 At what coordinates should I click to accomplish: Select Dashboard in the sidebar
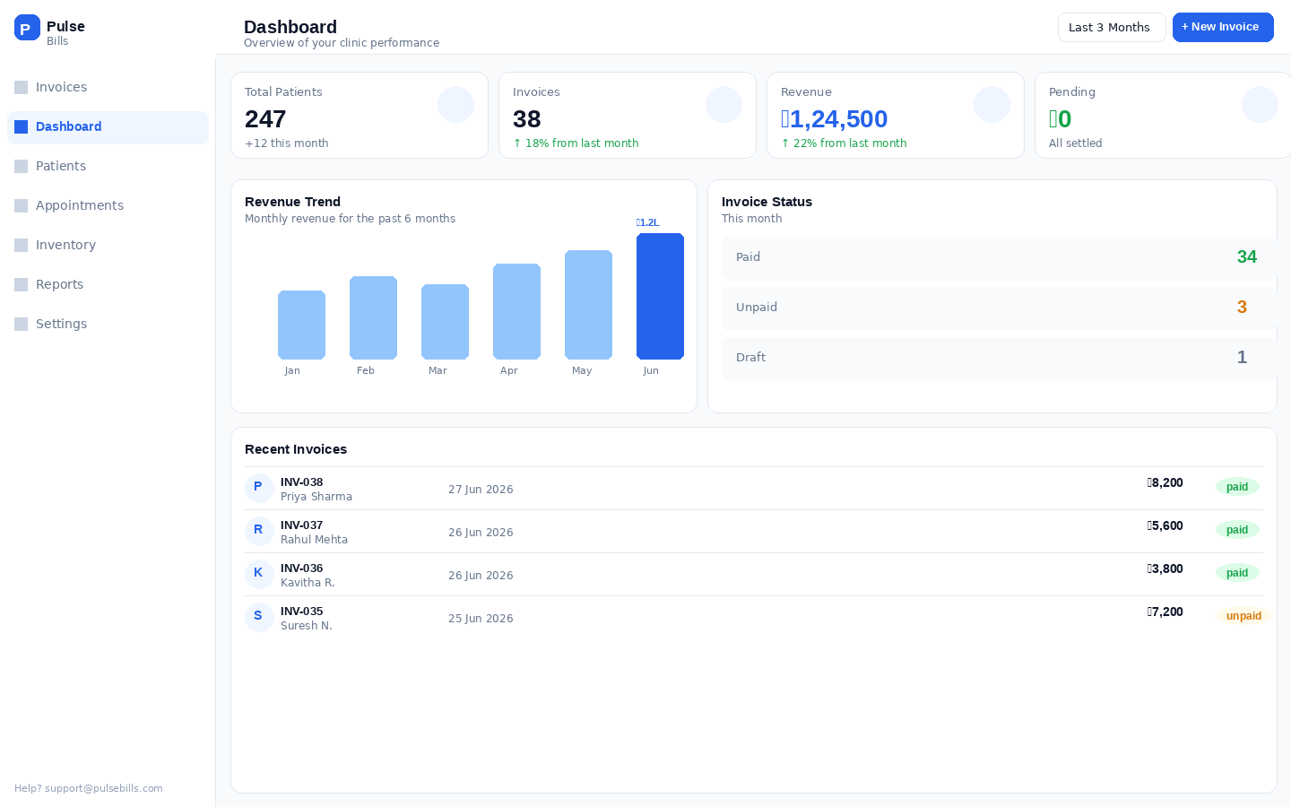tap(108, 126)
